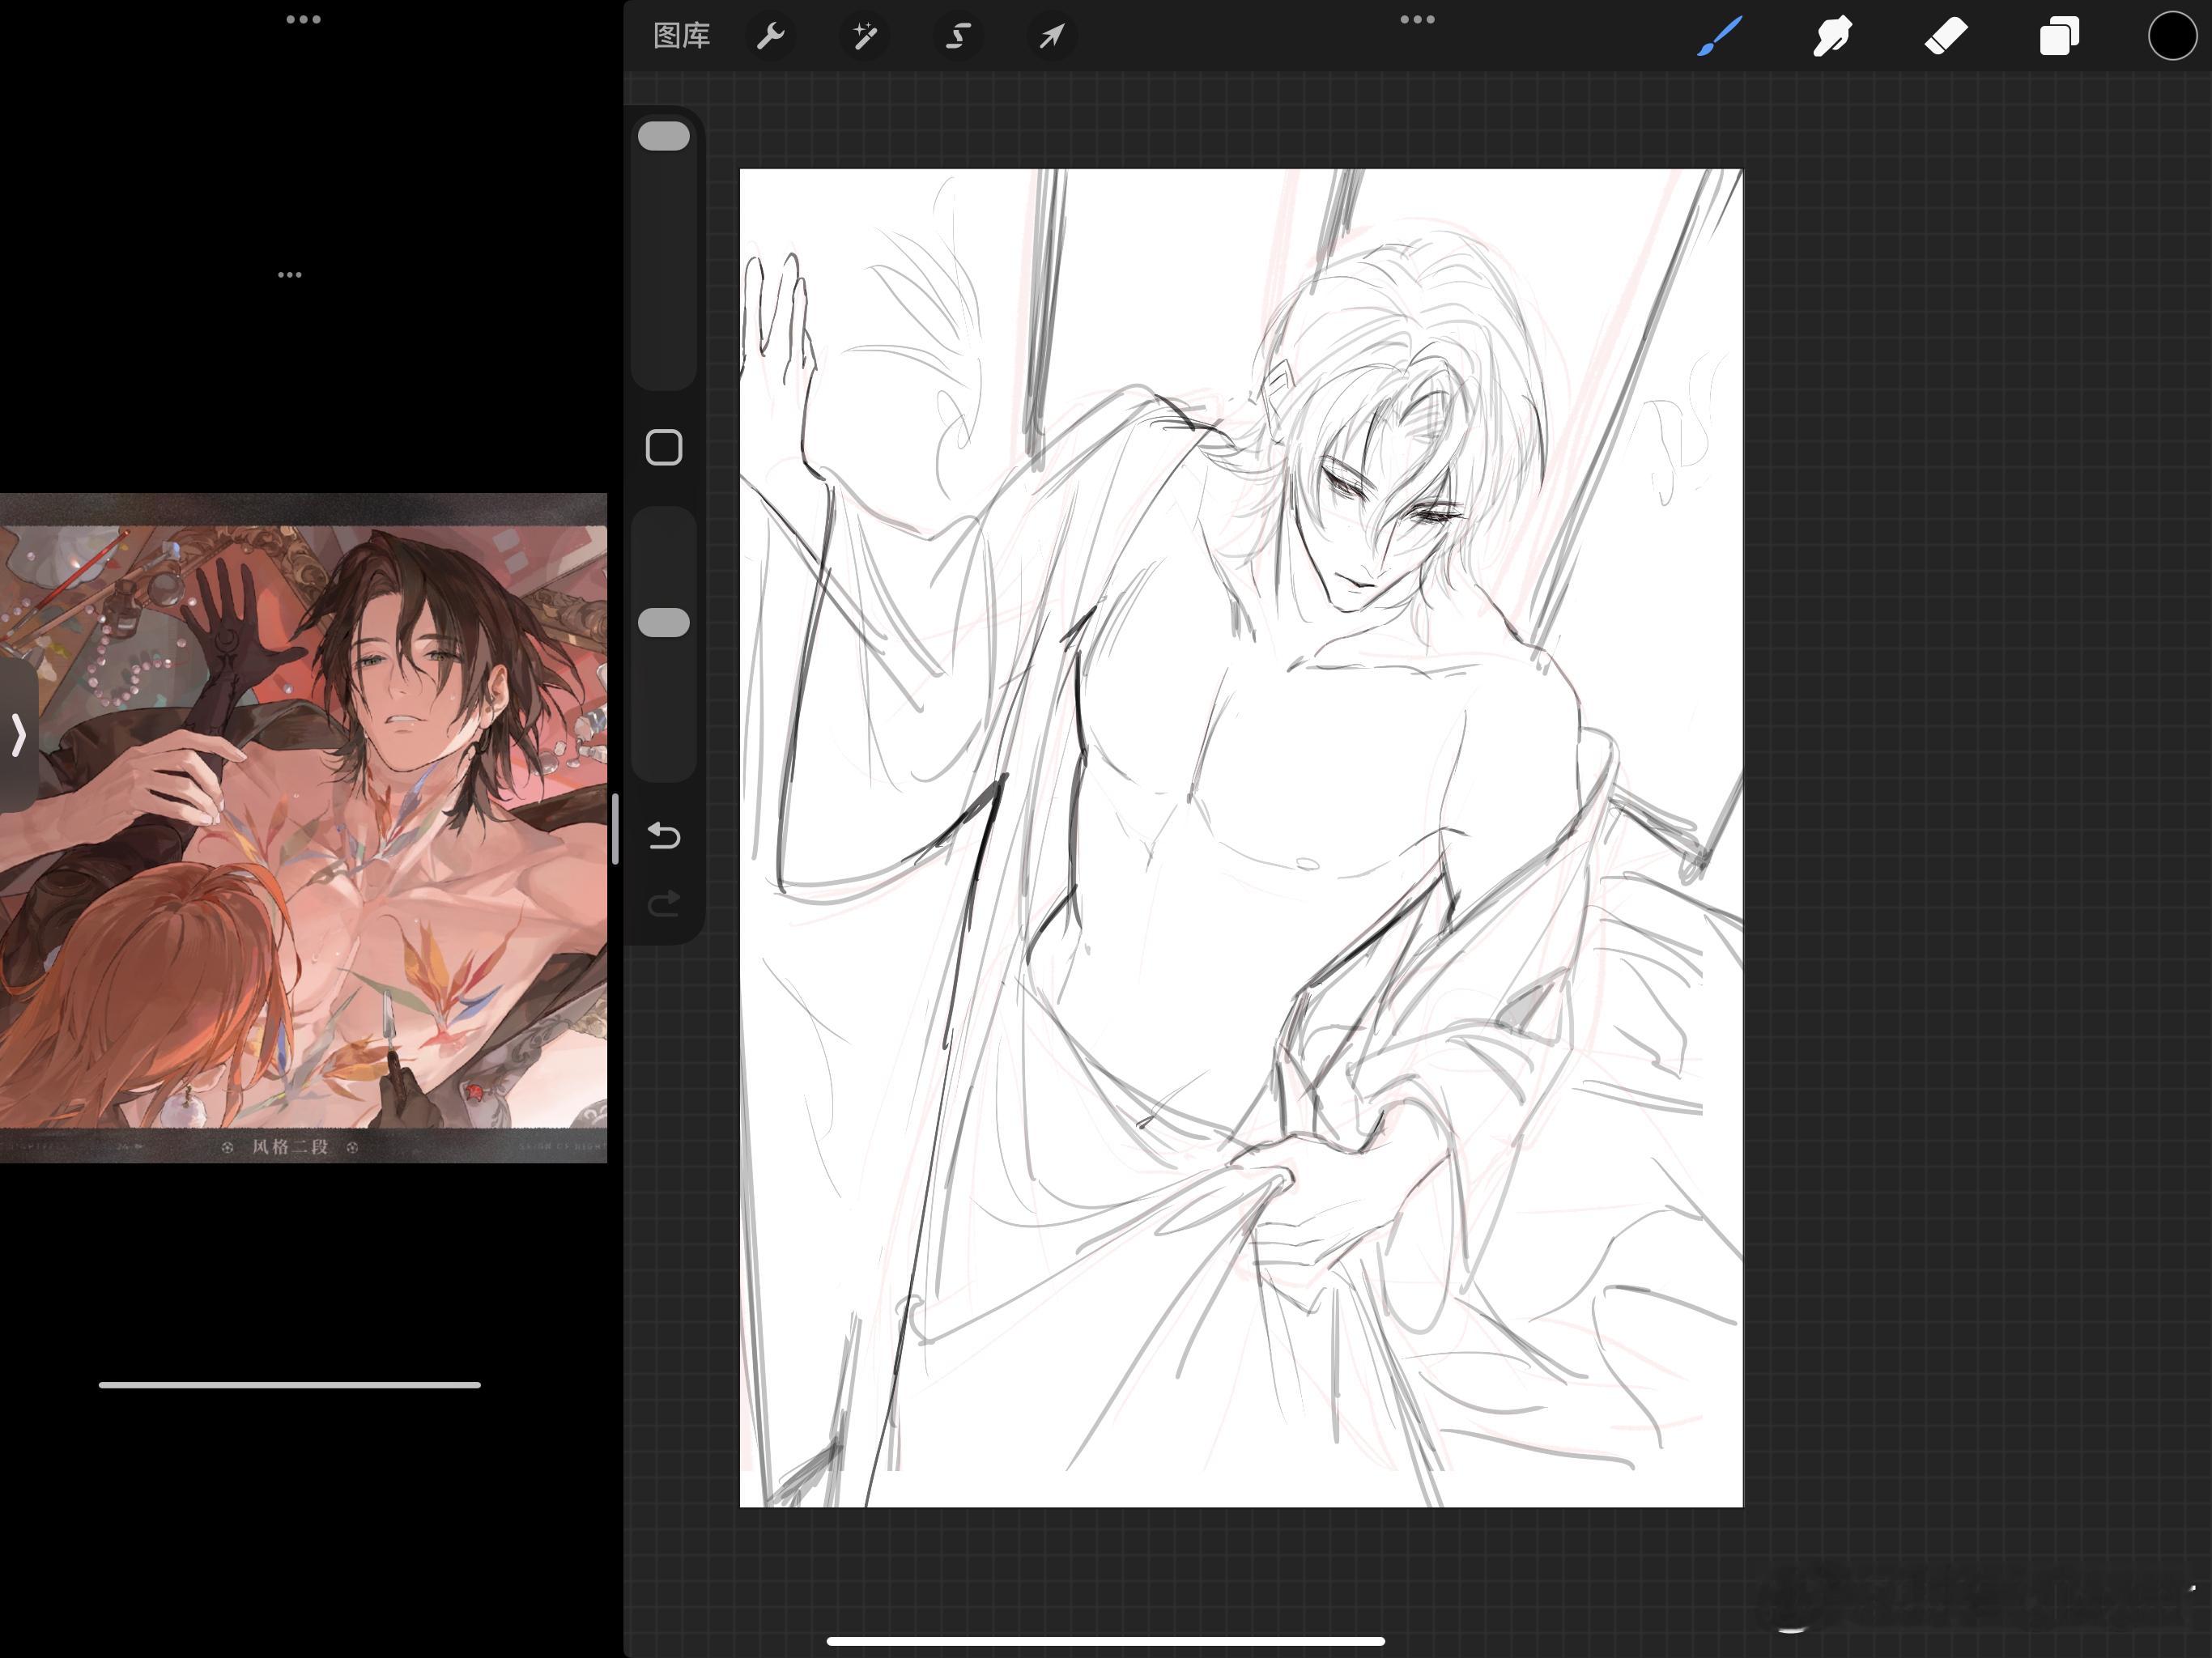Screen dimensions: 2212x1658
Task: Open the Layers panel
Action: click(x=2059, y=36)
